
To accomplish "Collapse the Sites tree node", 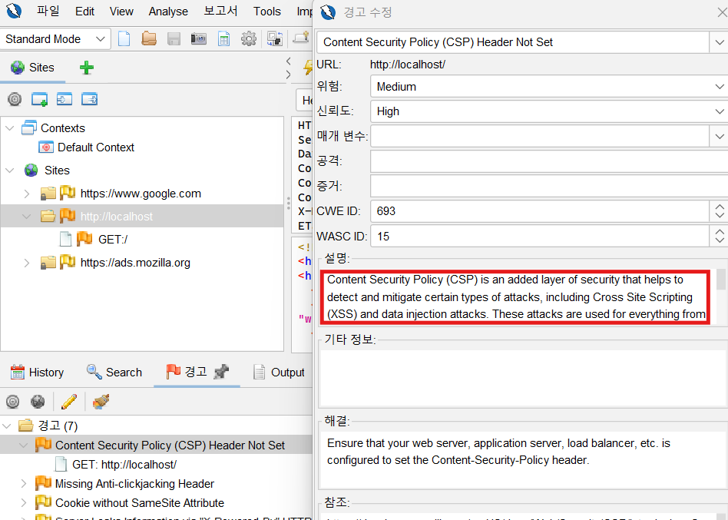I will pyautogui.click(x=10, y=171).
